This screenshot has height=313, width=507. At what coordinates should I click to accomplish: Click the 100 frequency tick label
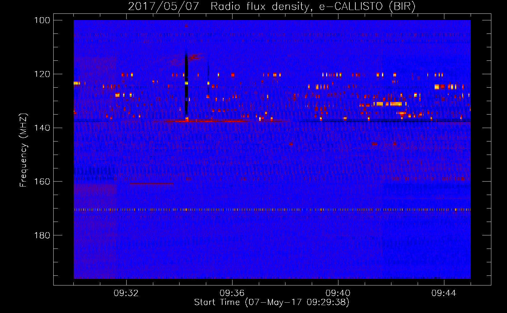pos(42,20)
